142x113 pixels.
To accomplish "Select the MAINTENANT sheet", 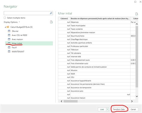I will [x=18, y=52].
